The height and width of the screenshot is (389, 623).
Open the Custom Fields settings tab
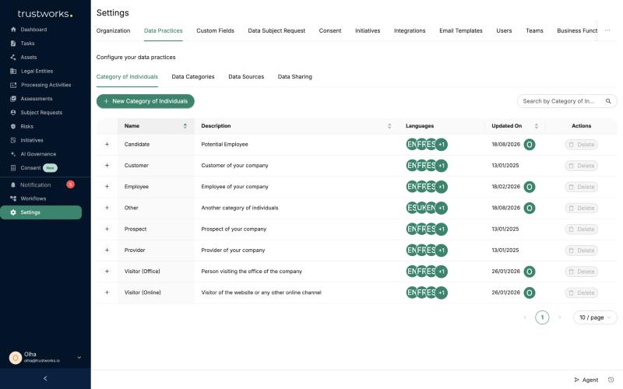tap(216, 30)
